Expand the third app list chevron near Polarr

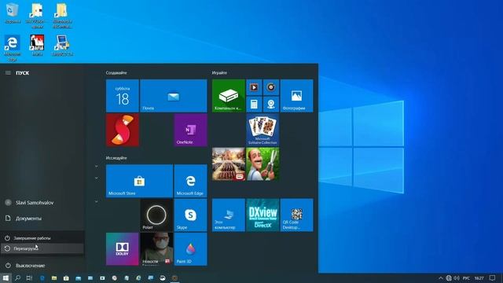click(x=96, y=201)
